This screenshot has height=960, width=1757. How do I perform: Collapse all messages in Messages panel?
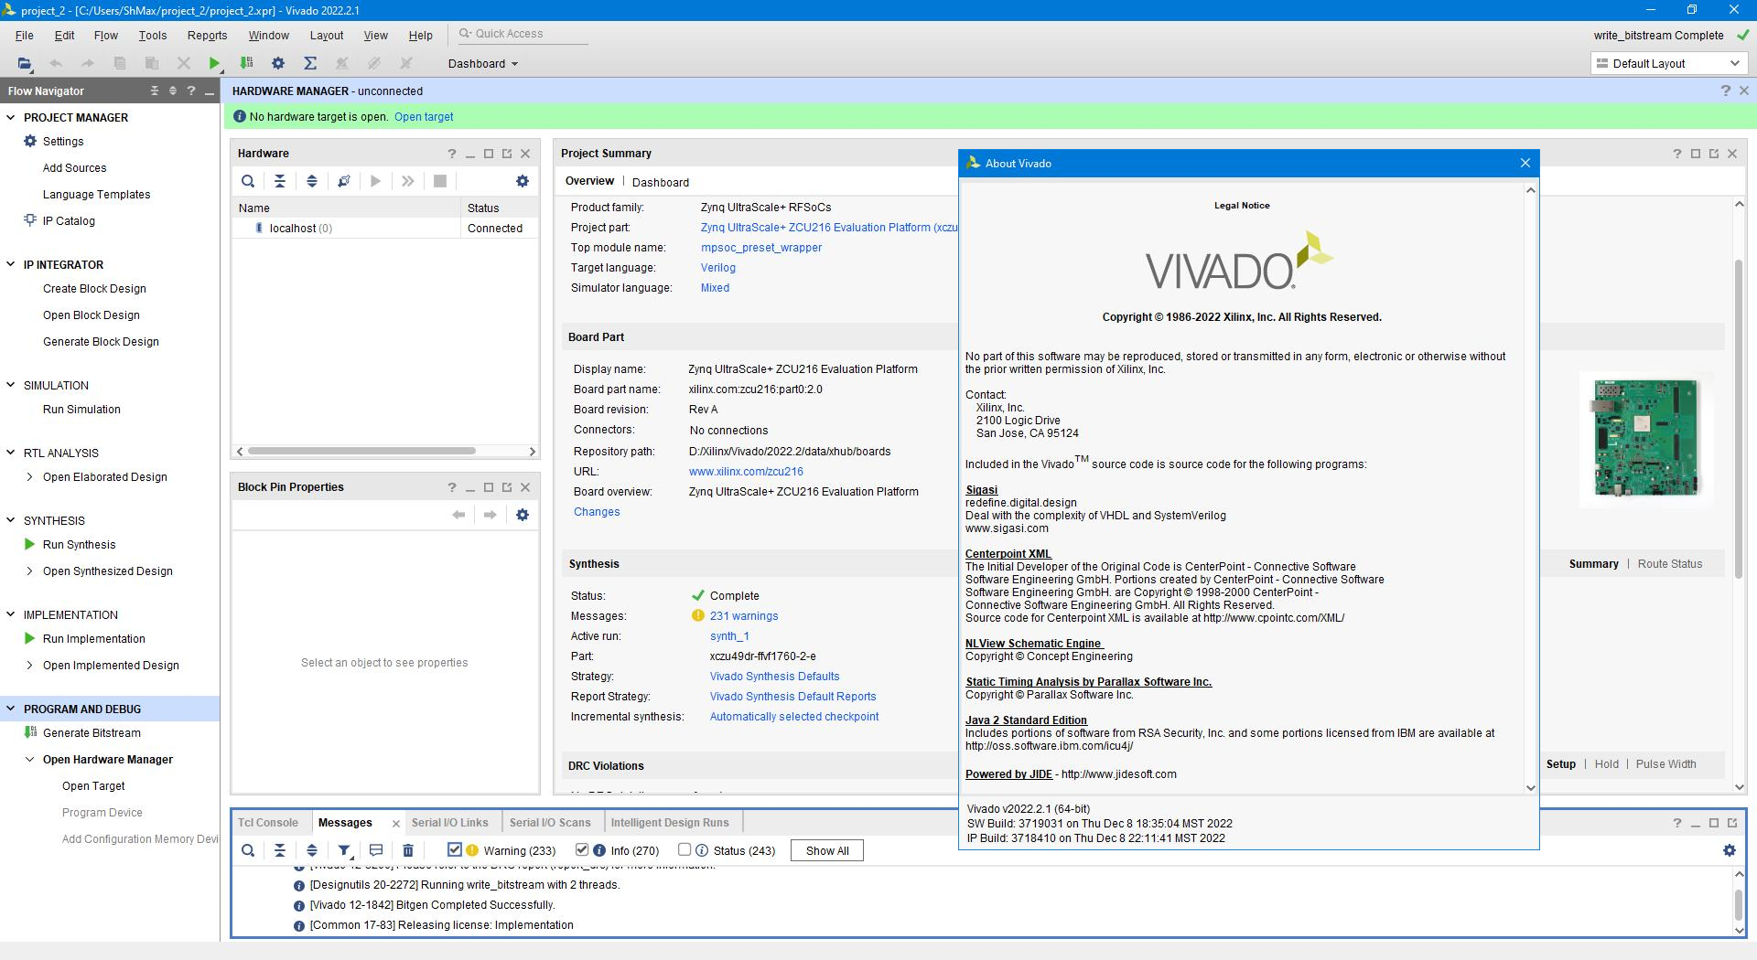point(280,850)
